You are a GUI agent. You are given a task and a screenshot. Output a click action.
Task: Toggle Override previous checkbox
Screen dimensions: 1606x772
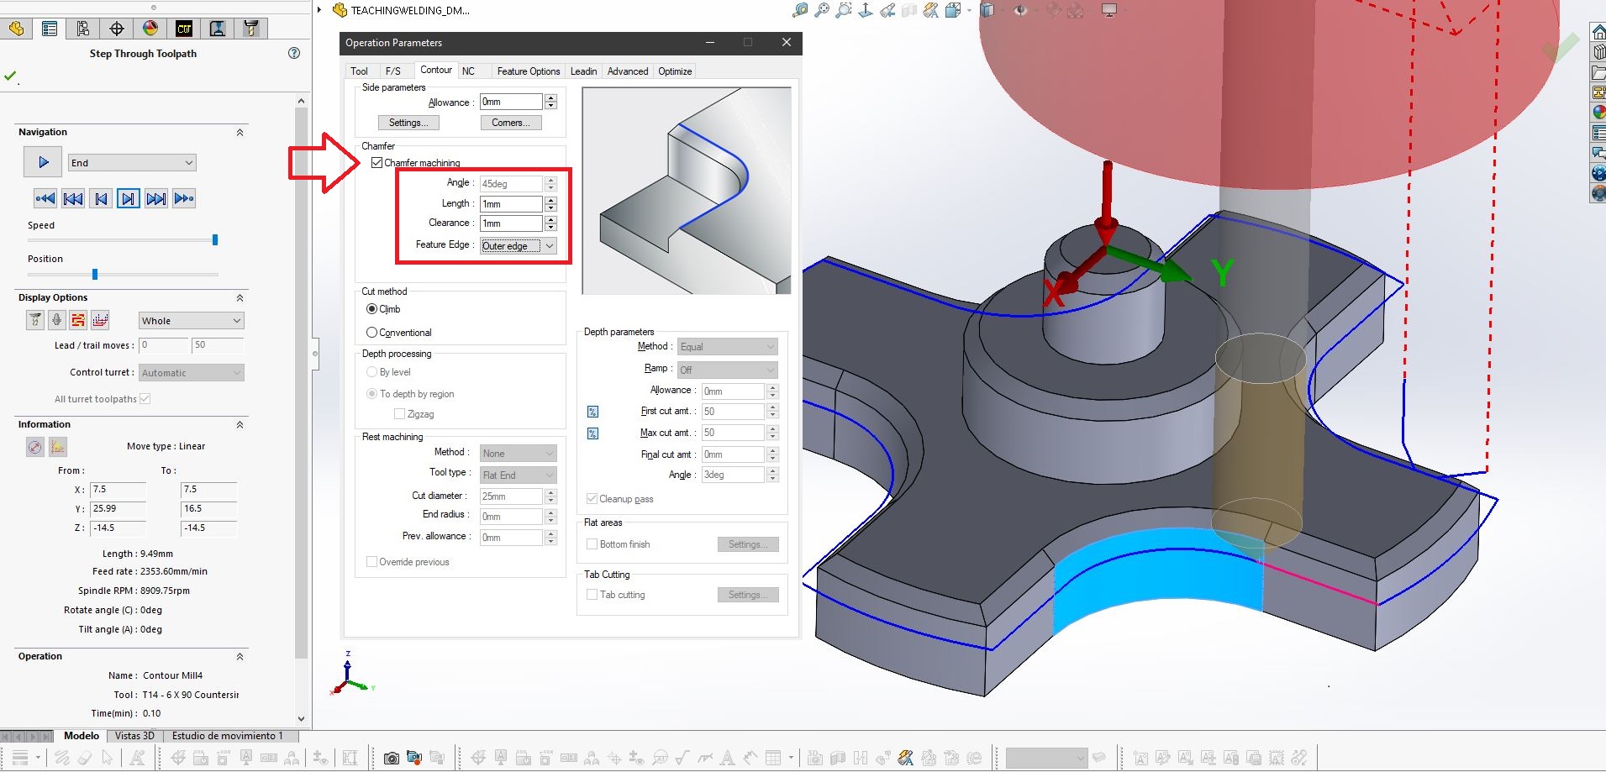(371, 562)
